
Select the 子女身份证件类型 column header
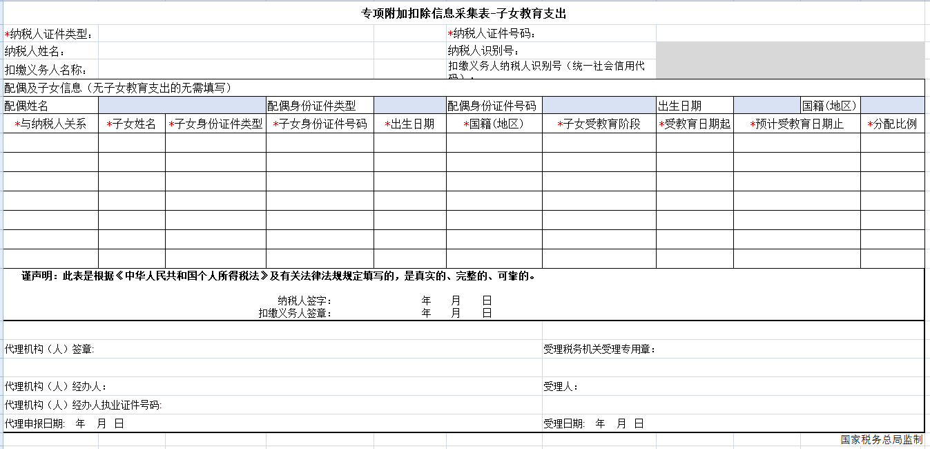[215, 124]
